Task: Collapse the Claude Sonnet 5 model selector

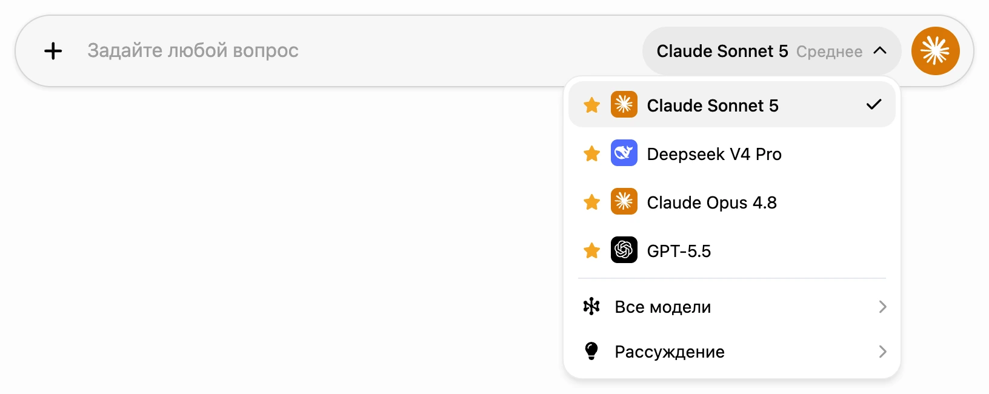Action: pos(771,51)
